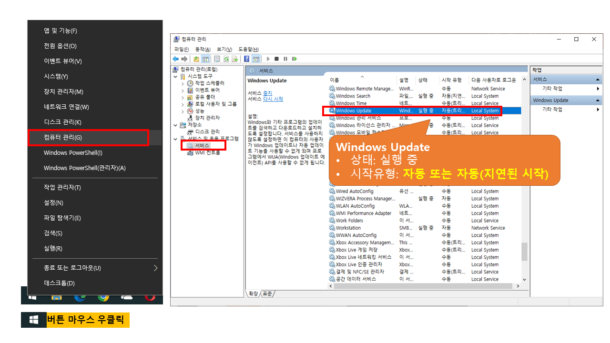Screen dimensions: 610x343
Task: Choose 실행(R) from the context menu
Action: [x=95, y=248]
